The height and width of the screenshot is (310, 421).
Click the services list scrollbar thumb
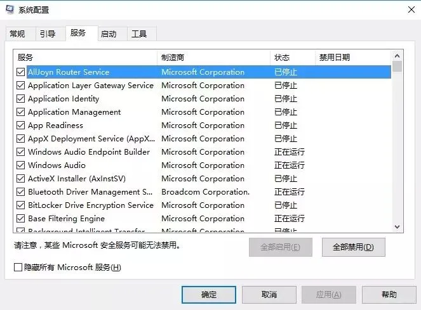pos(397,66)
